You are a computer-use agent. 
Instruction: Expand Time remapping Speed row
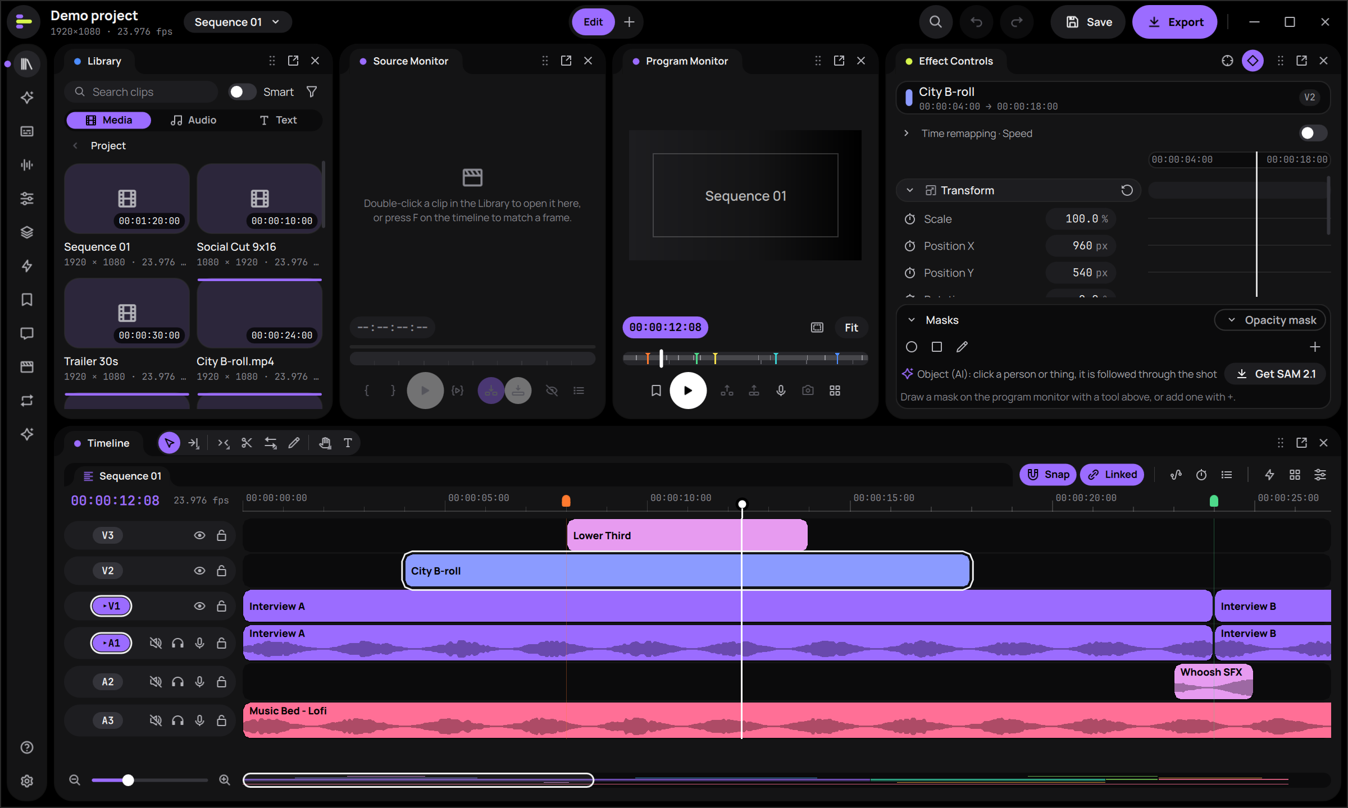(x=905, y=133)
